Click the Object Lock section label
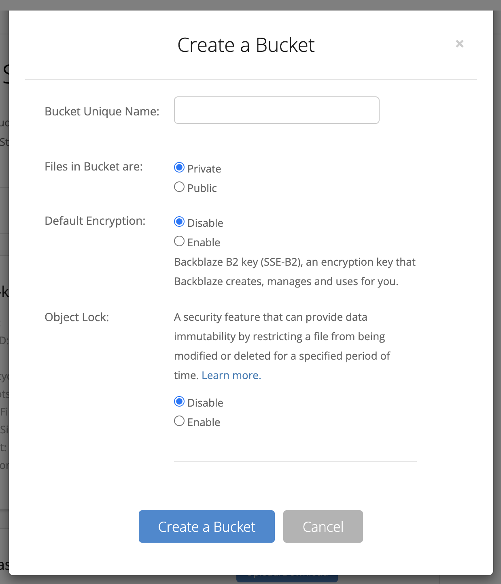The image size is (501, 584). pos(76,317)
